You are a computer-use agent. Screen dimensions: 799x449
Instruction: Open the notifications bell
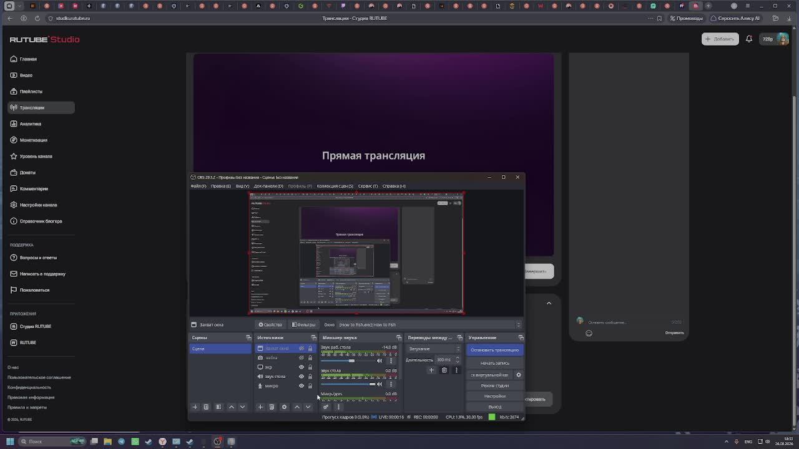(x=749, y=39)
